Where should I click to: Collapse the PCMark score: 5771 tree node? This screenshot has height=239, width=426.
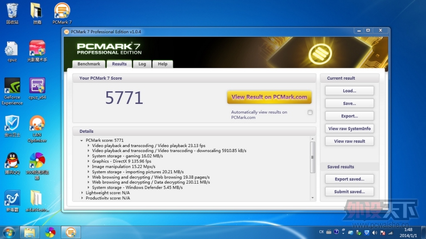[82, 140]
